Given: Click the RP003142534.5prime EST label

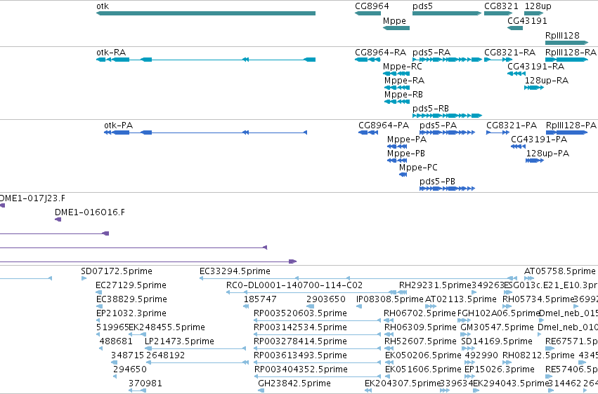Looking at the screenshot, I should tap(301, 327).
